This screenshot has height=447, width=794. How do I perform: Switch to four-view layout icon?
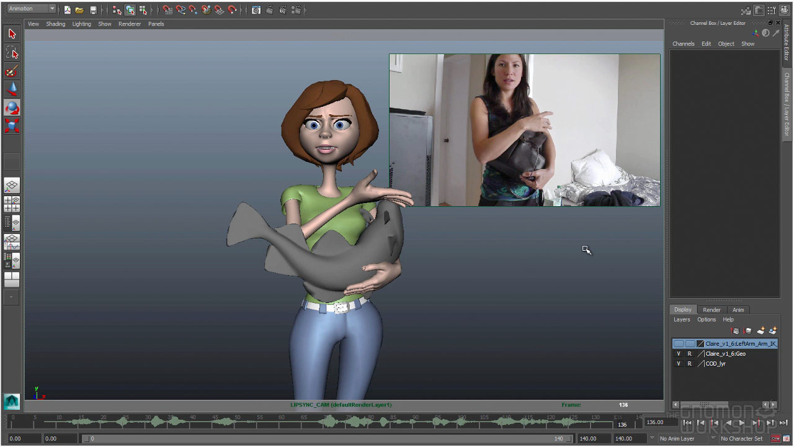(12, 204)
